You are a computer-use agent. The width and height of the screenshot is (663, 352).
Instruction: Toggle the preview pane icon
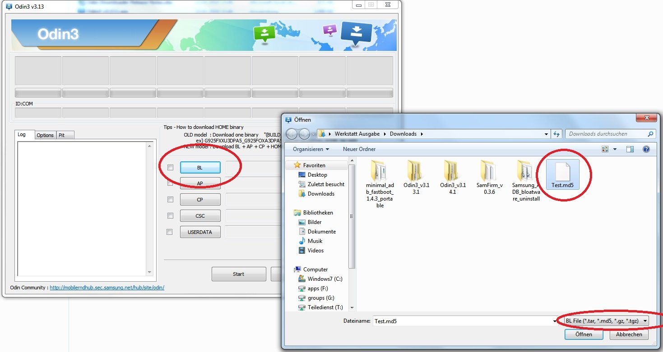pyautogui.click(x=630, y=149)
